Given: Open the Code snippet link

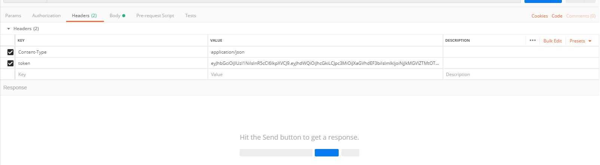Looking at the screenshot, I should point(557,16).
